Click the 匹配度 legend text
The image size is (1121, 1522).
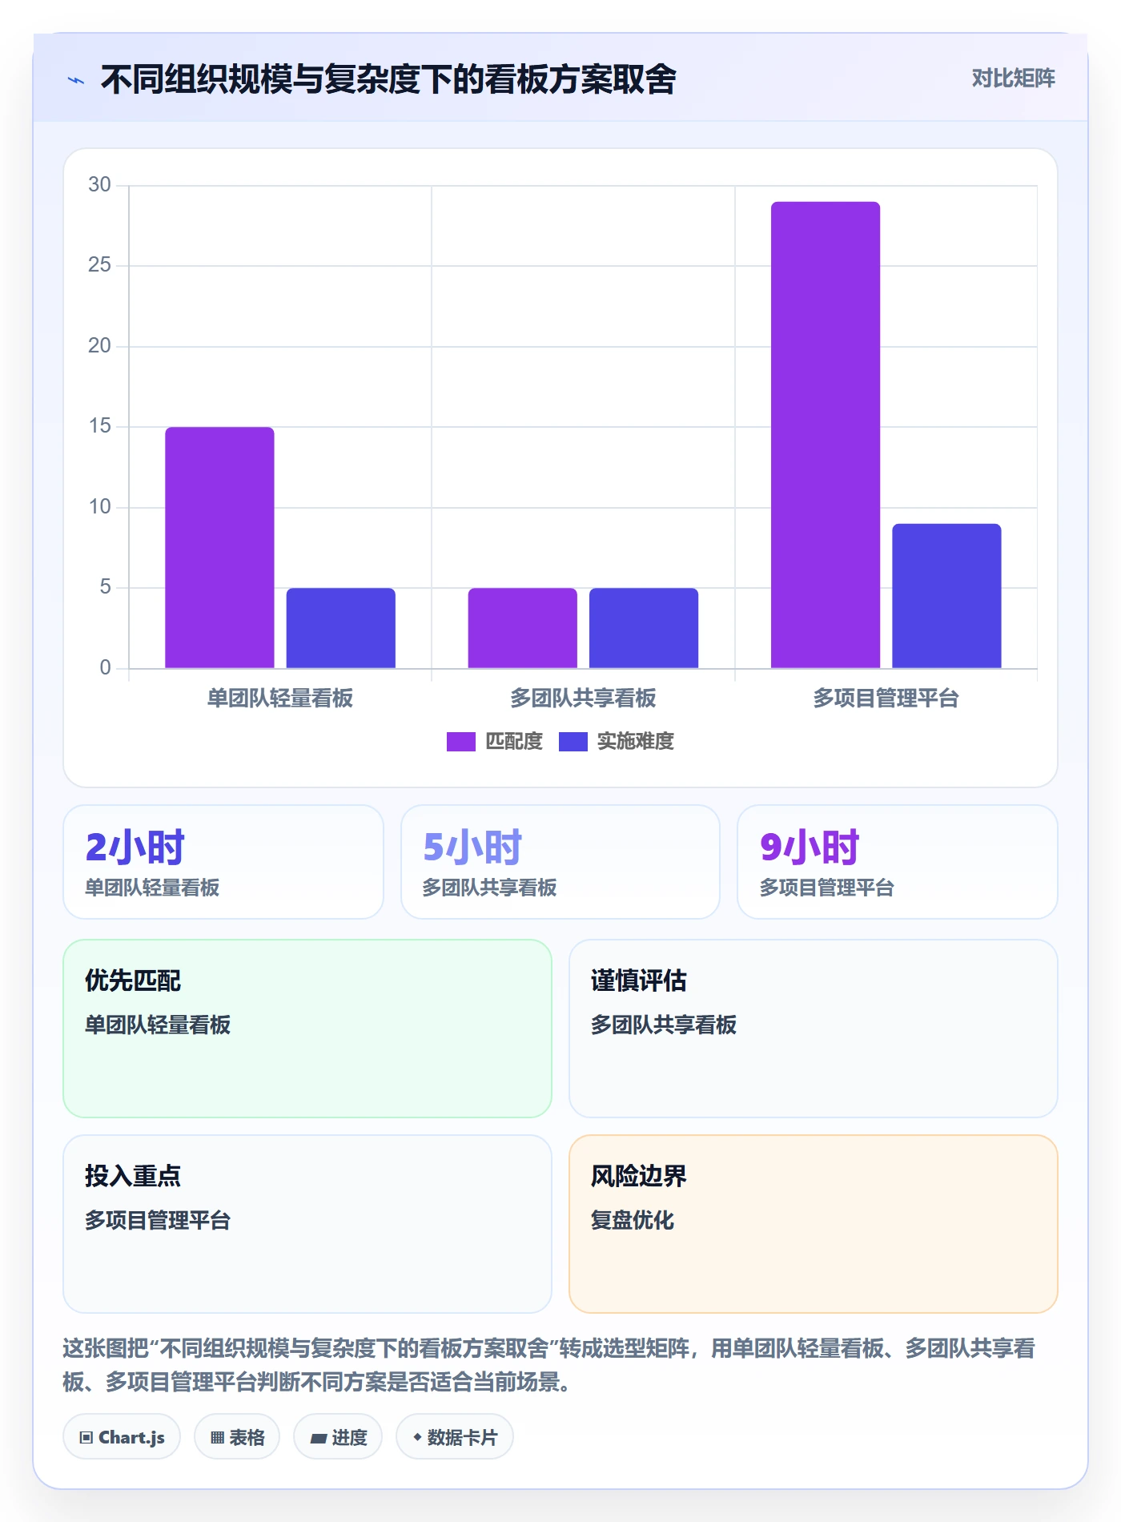coord(514,742)
